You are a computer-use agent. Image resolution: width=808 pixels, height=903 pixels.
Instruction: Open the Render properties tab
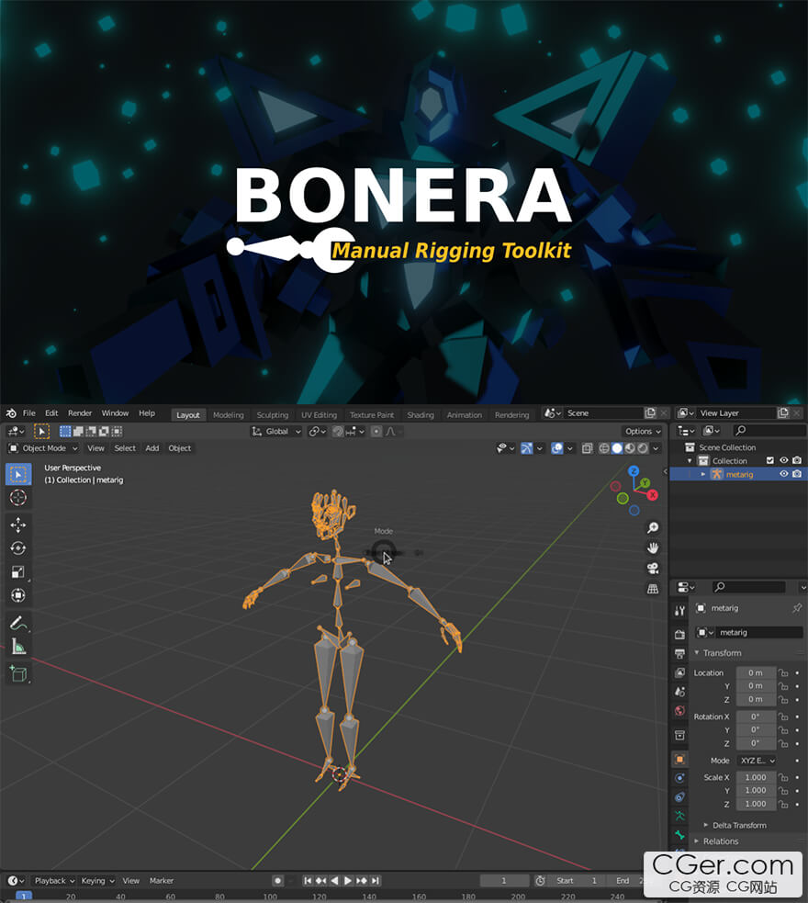pyautogui.click(x=679, y=635)
